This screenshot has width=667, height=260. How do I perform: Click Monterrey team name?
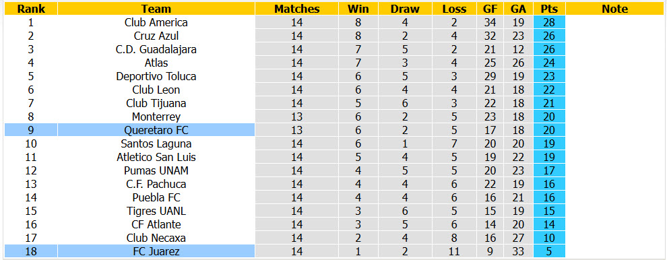(x=156, y=117)
